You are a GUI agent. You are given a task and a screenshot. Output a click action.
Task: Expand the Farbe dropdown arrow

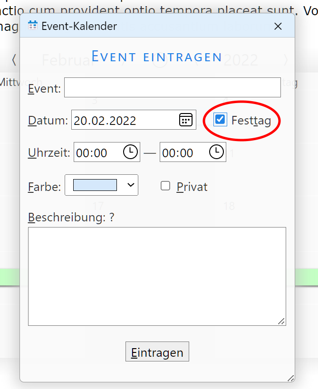point(131,185)
